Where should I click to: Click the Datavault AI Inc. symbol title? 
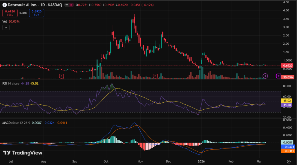pos(23,5)
